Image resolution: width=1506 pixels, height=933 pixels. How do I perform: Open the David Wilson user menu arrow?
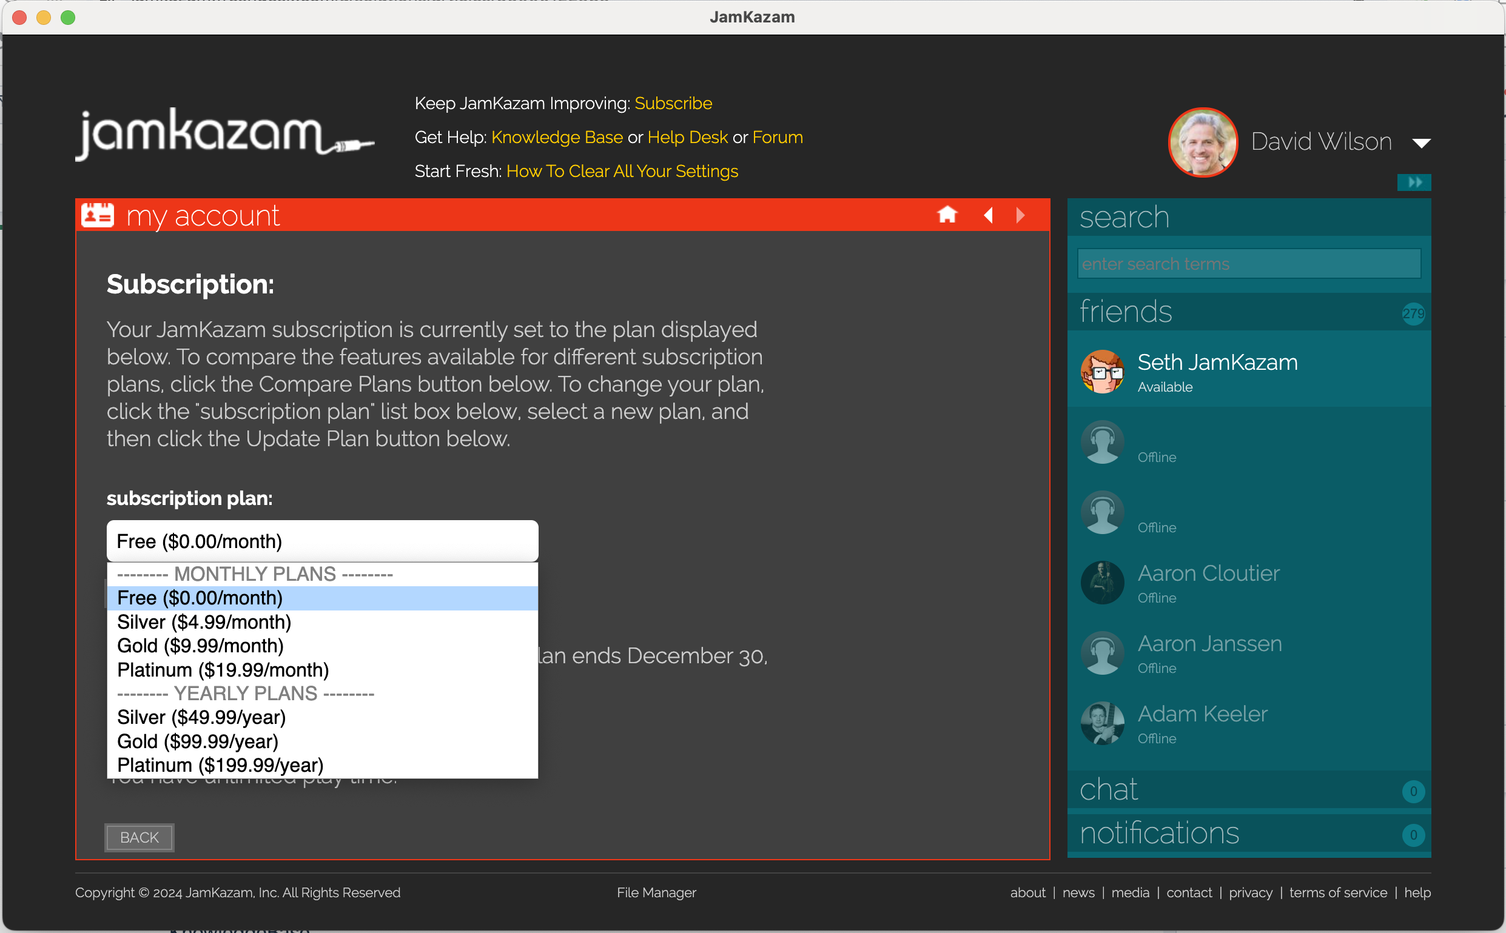[x=1421, y=143]
